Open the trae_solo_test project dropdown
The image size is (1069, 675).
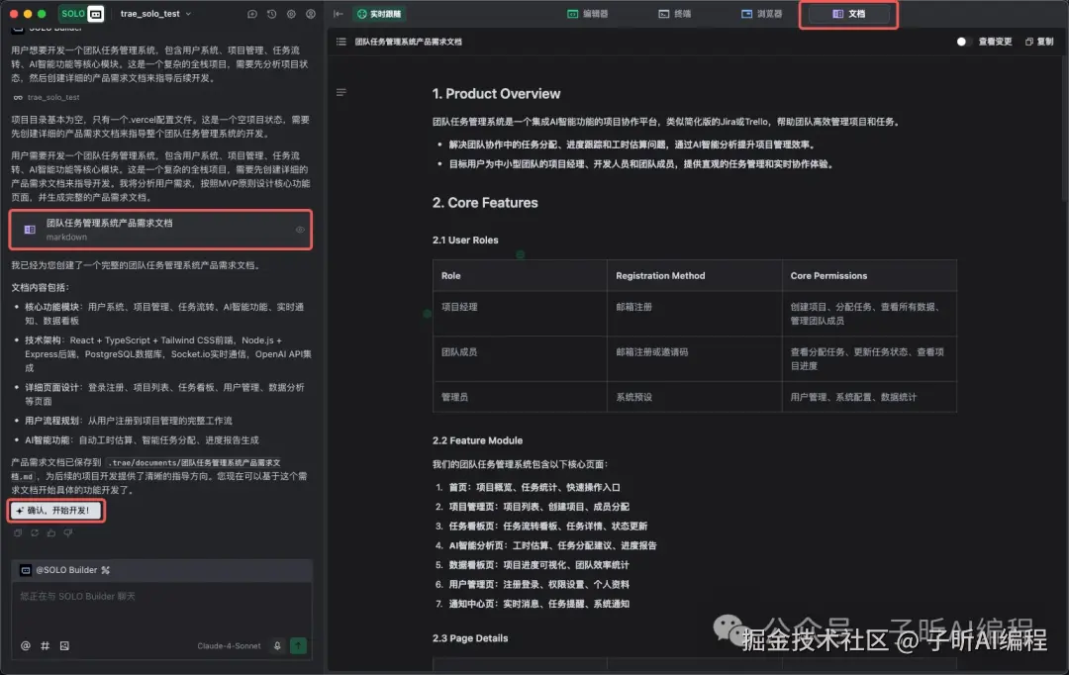click(155, 14)
